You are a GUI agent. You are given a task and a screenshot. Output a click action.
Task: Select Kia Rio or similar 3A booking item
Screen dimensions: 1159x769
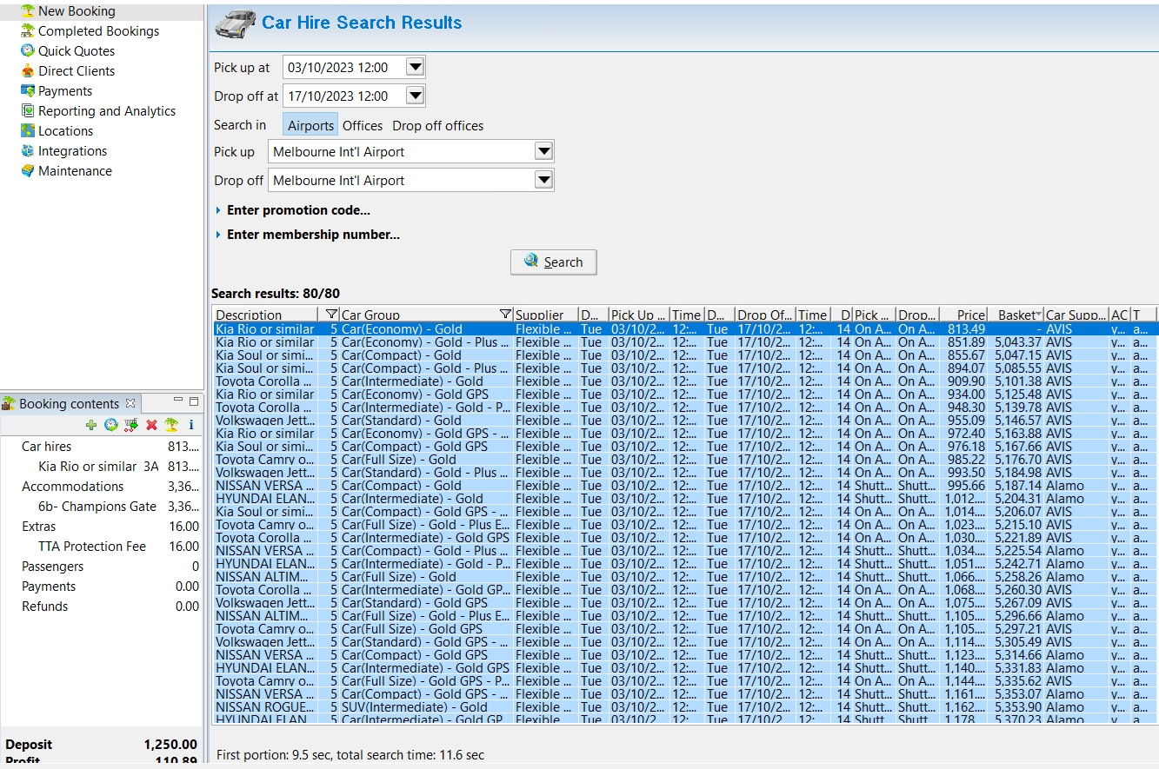pos(101,467)
